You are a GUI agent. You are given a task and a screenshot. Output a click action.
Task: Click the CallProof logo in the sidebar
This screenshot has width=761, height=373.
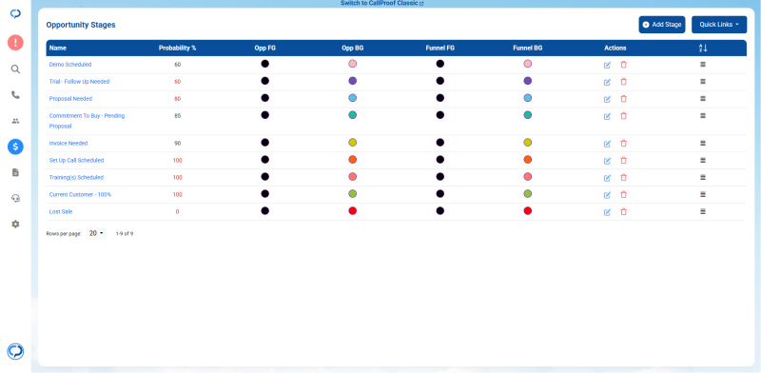15,13
